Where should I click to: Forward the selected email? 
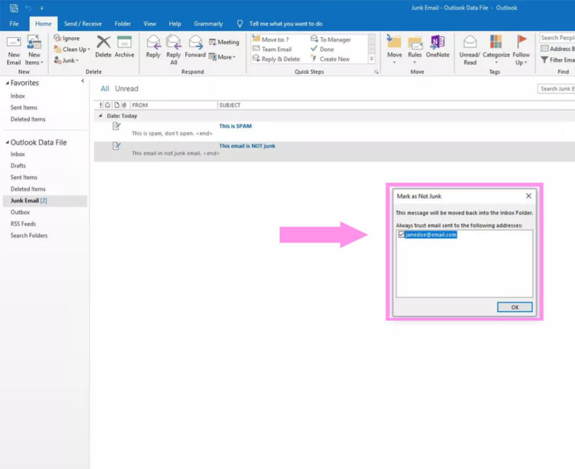[x=195, y=43]
